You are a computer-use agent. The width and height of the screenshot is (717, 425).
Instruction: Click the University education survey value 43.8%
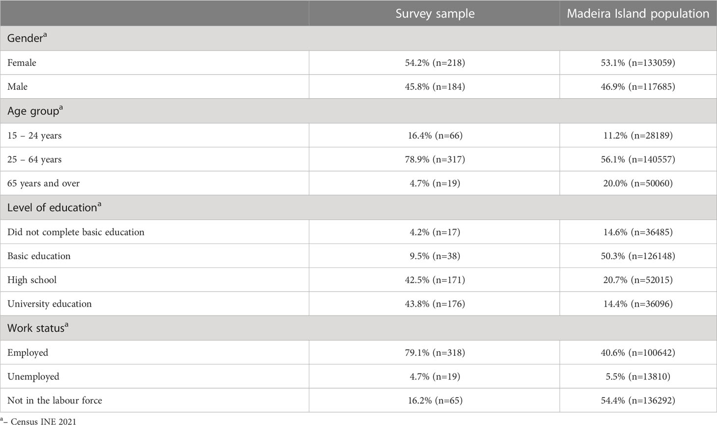(435, 304)
